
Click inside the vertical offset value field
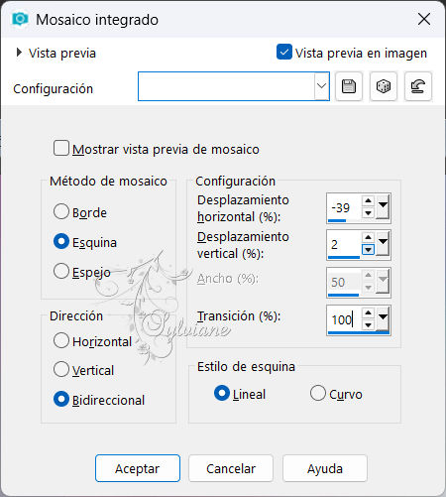(x=344, y=245)
